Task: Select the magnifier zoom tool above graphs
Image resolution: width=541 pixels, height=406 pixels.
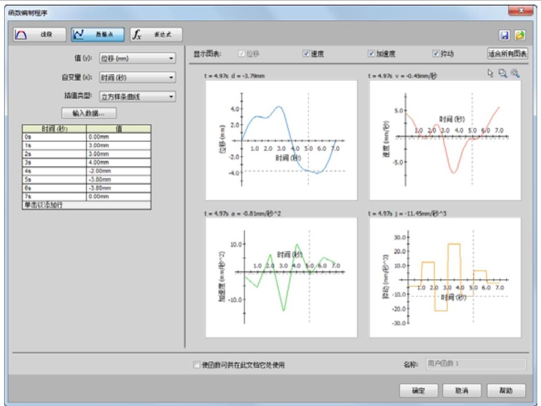Action: click(515, 73)
